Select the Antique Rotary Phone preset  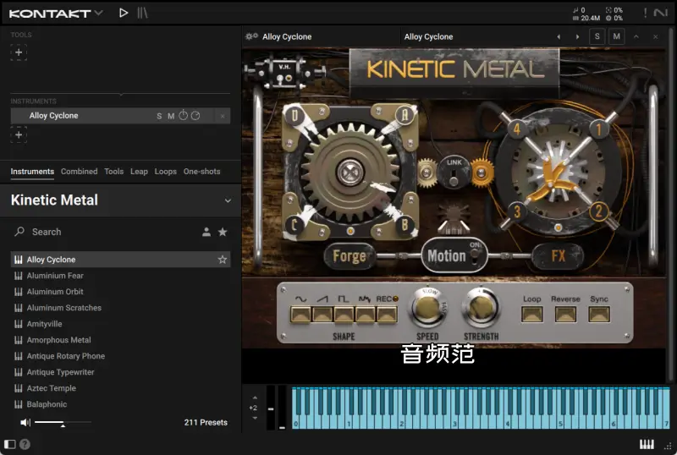[120, 356]
